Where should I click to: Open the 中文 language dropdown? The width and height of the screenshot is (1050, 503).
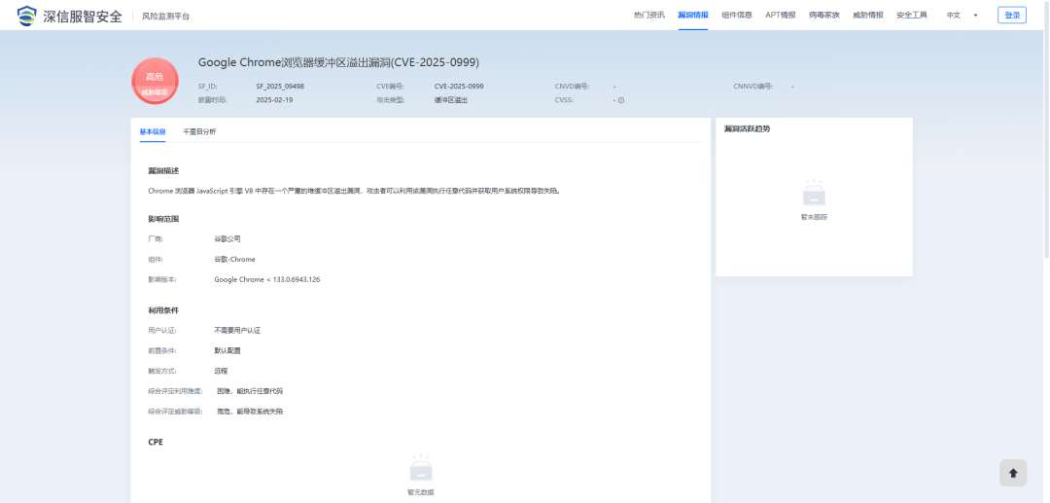[962, 15]
